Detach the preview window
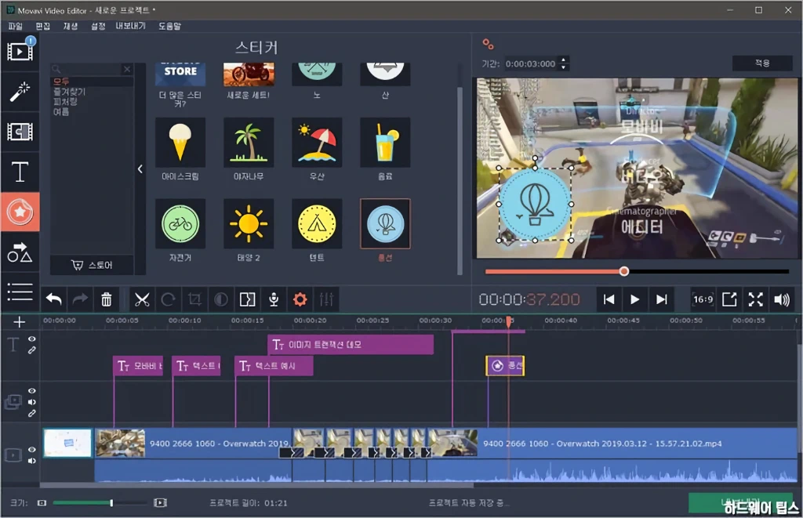 pos(729,299)
